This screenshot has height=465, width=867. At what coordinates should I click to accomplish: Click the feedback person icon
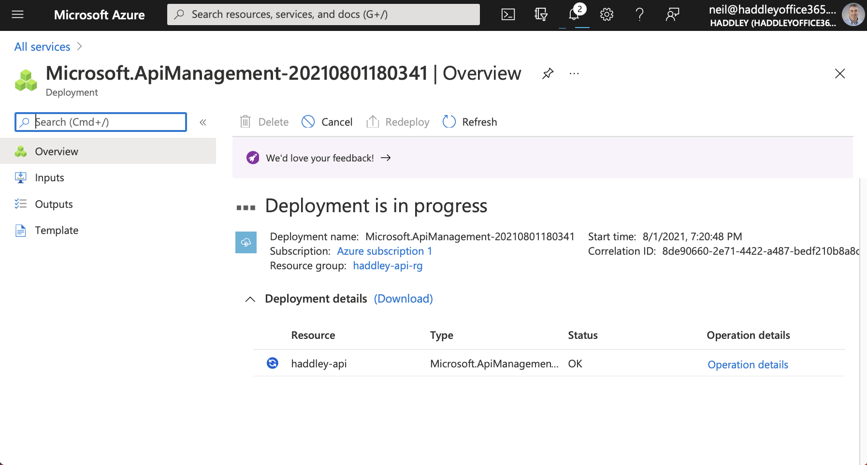672,15
